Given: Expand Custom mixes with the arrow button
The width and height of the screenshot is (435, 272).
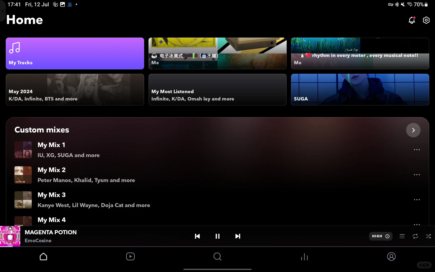Looking at the screenshot, I should click(413, 130).
